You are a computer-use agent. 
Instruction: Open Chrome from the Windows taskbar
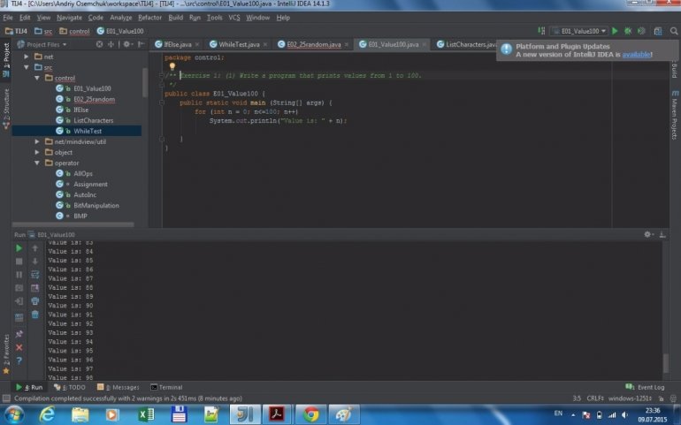[x=310, y=414]
